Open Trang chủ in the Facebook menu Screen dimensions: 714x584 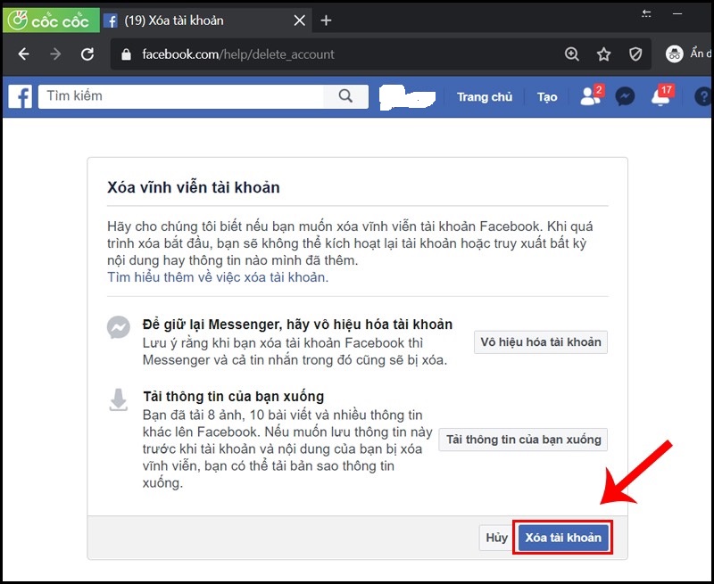pyautogui.click(x=484, y=96)
